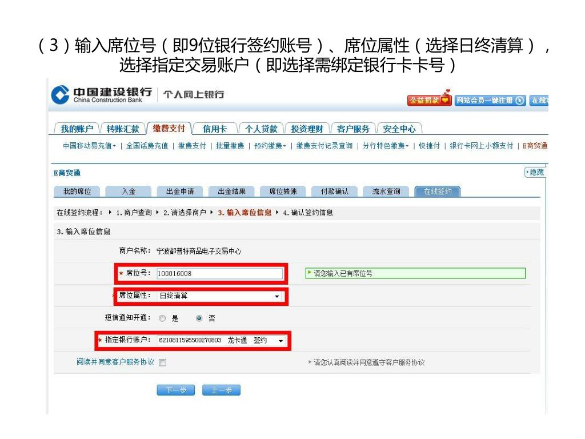Open the 批量缴费 link
The image size is (585, 439).
[x=230, y=146]
